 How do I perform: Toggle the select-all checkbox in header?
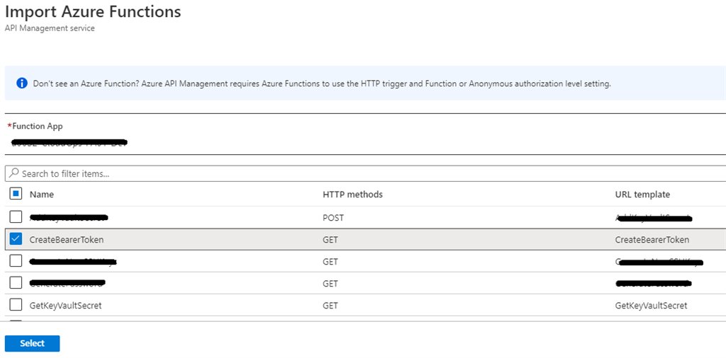pyautogui.click(x=16, y=194)
